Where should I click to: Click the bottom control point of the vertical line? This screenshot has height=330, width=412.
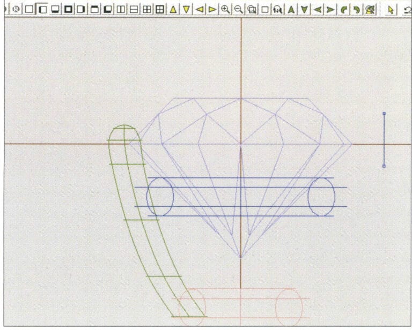(x=384, y=166)
